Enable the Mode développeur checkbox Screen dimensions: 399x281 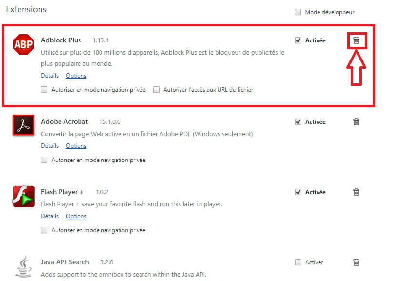tap(298, 12)
